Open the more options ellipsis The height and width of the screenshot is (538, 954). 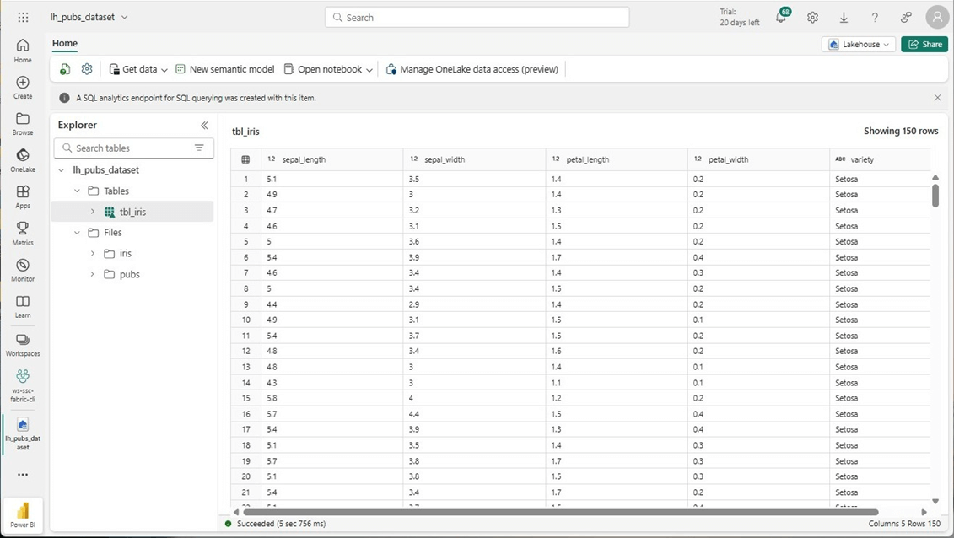click(23, 475)
